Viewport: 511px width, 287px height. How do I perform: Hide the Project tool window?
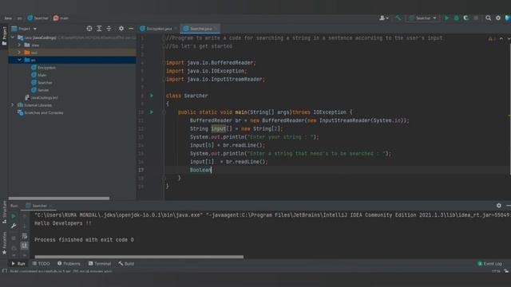(x=131, y=29)
